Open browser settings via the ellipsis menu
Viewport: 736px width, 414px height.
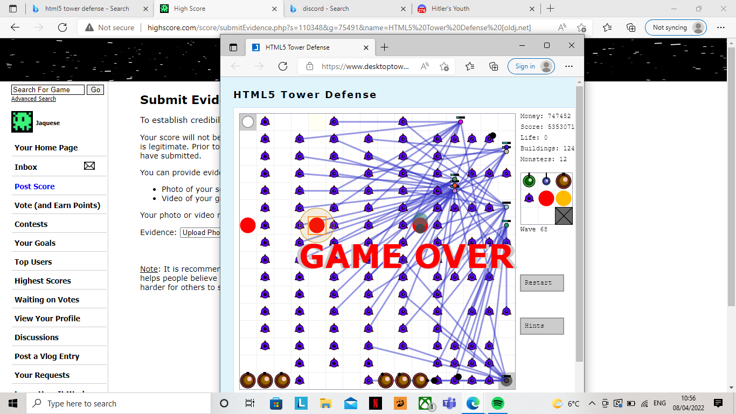720,27
